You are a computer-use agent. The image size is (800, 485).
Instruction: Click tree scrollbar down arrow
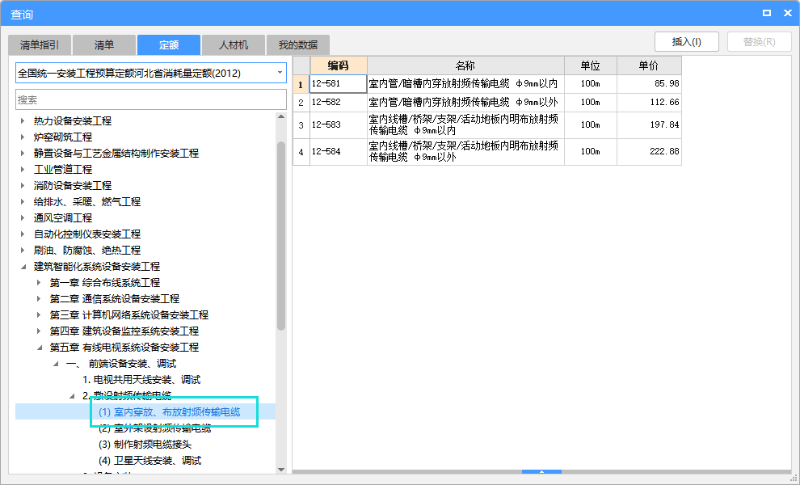(x=281, y=469)
